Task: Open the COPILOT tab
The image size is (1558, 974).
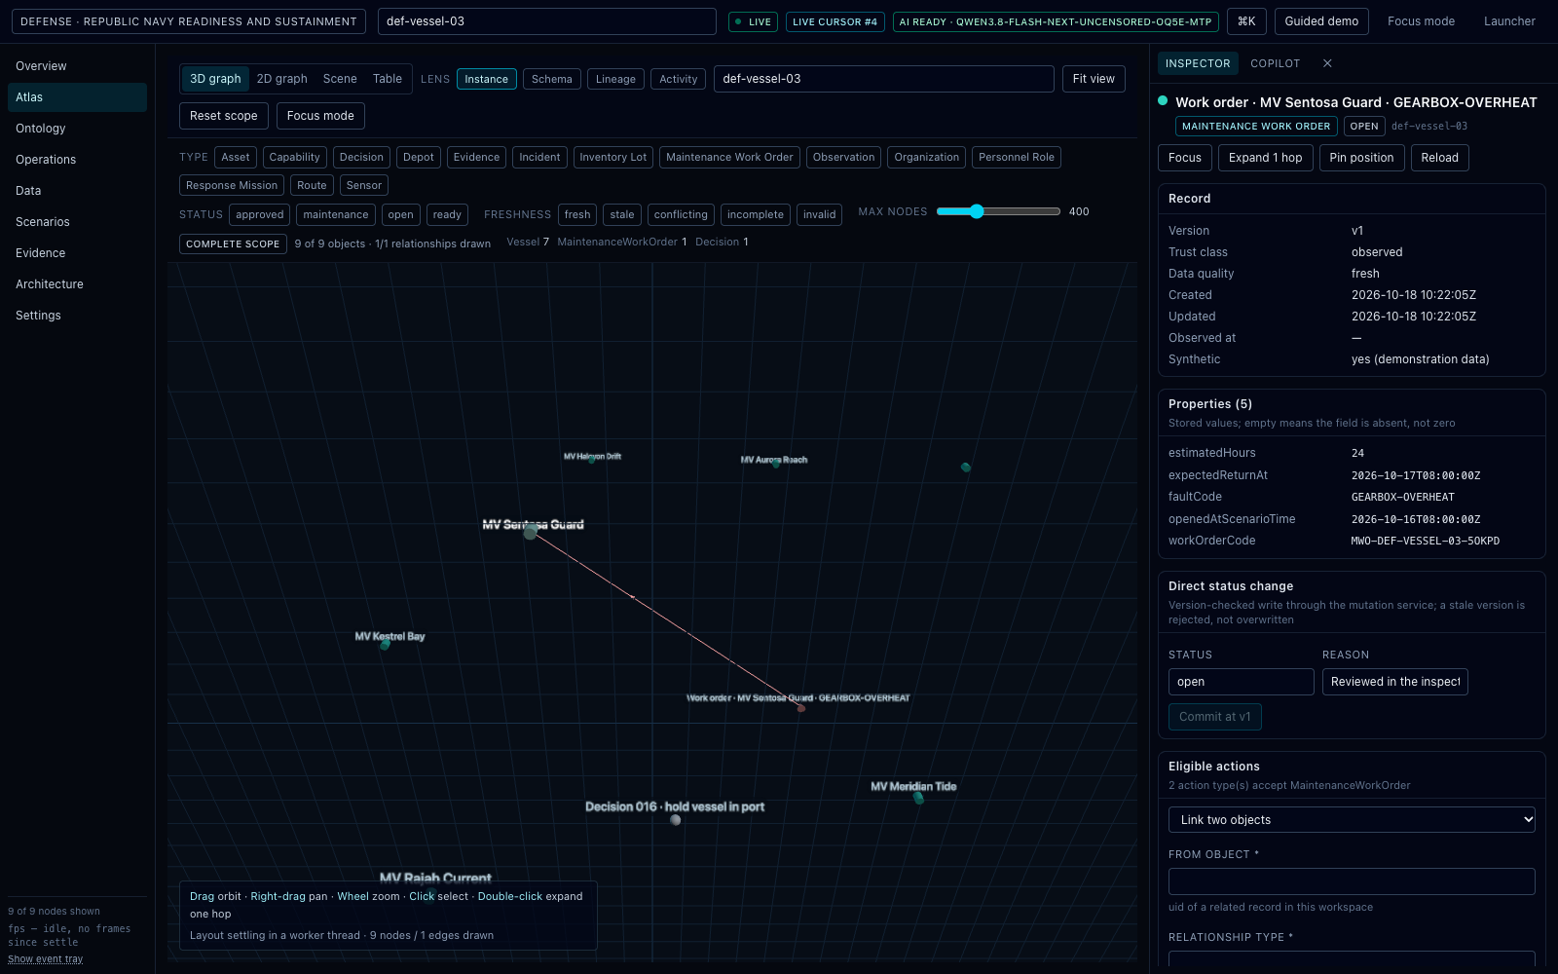Action: tap(1276, 63)
